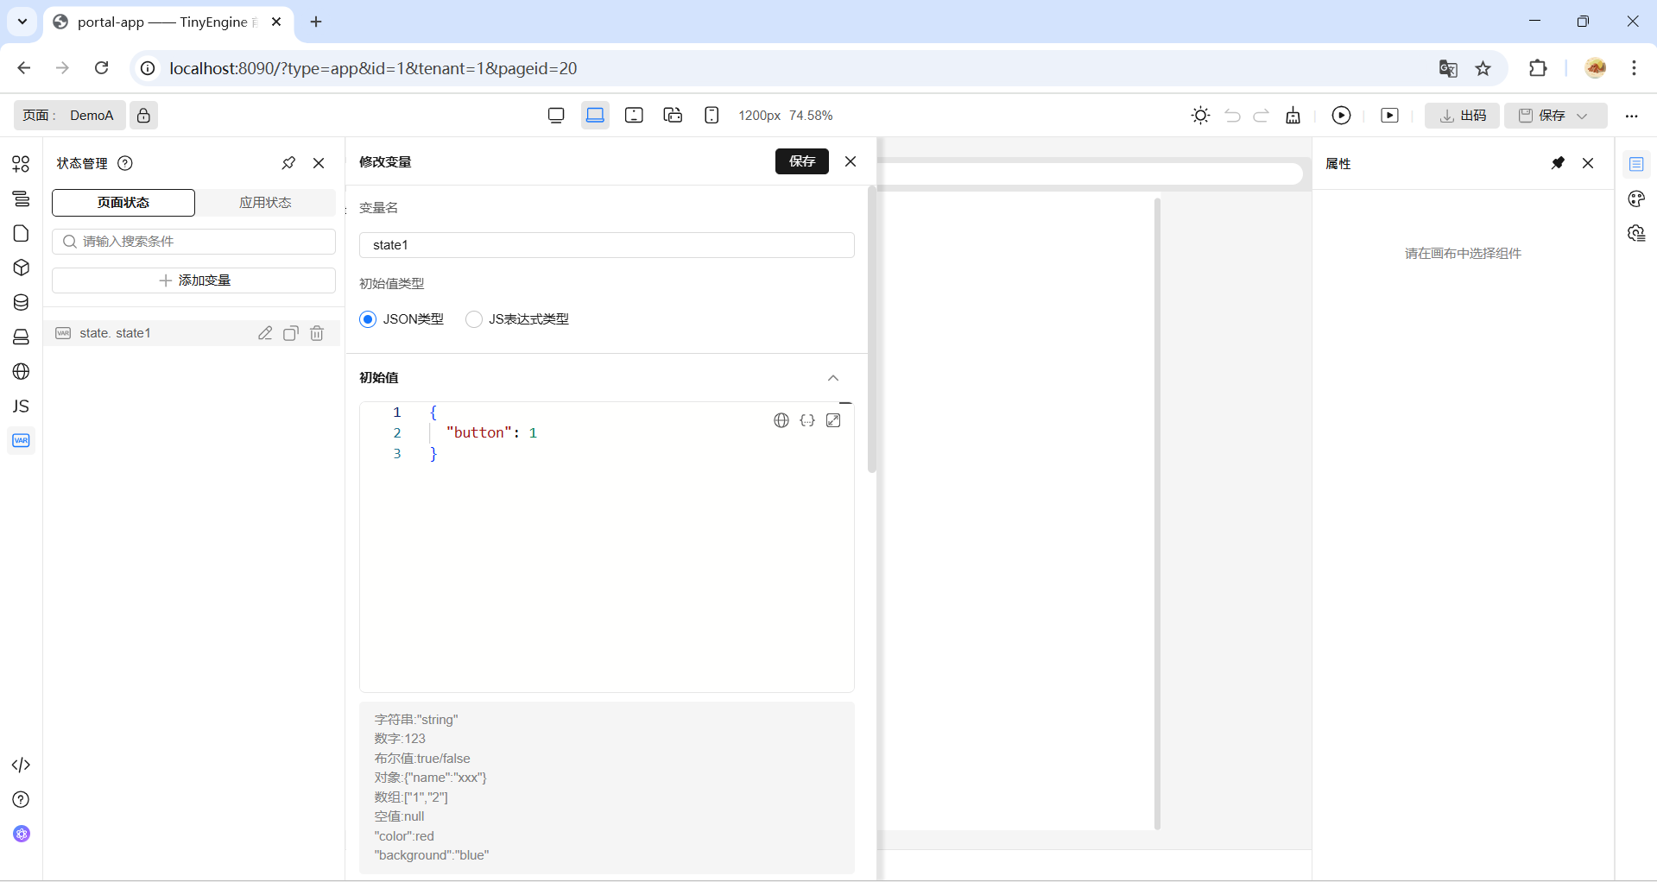Click the 添加变量 button
Screen dimensions: 1657x882
point(193,280)
